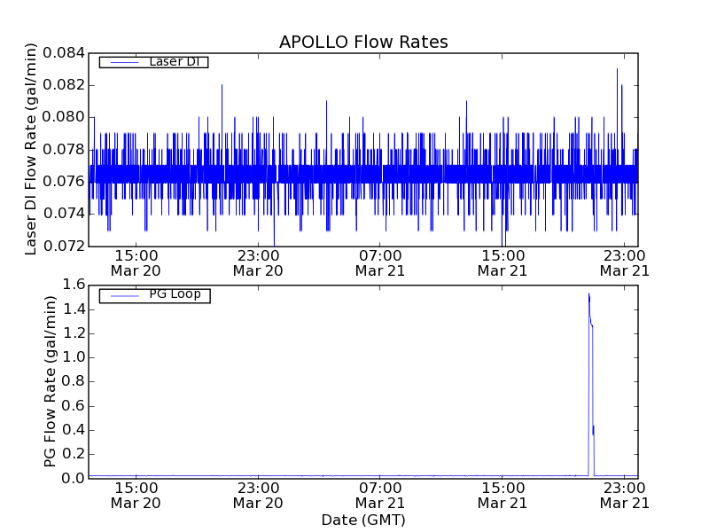The image size is (709, 532).
Task: Click the "APOLLO Flow Rates" chart title
Action: click(363, 42)
